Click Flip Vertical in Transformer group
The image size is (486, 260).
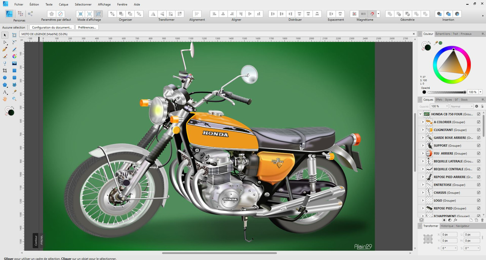[162, 14]
